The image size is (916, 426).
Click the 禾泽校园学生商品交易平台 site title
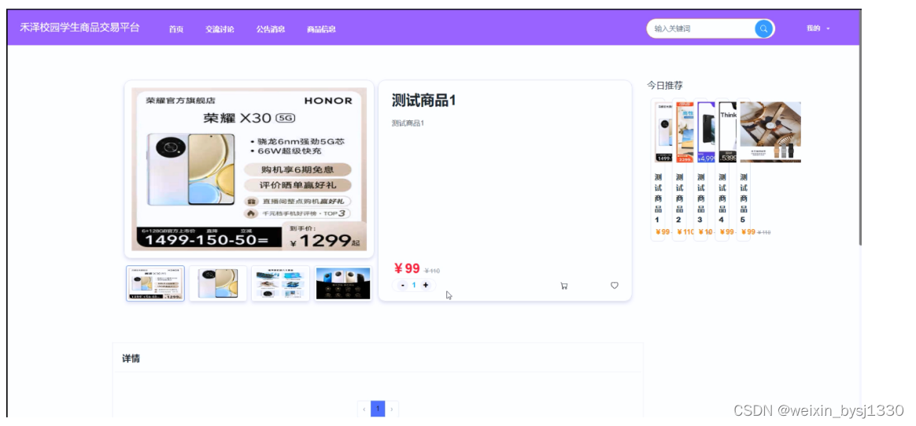(x=80, y=28)
